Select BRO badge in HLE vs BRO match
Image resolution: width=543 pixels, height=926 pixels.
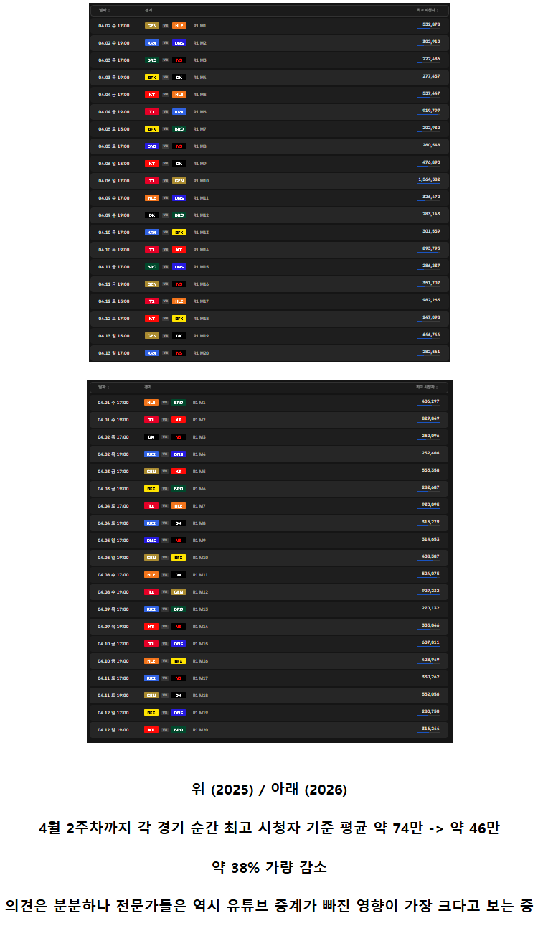pyautogui.click(x=179, y=403)
